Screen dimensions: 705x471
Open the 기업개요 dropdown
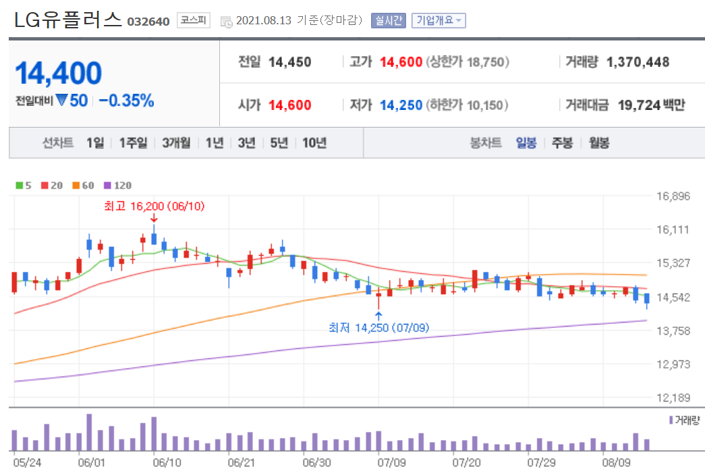pyautogui.click(x=439, y=21)
